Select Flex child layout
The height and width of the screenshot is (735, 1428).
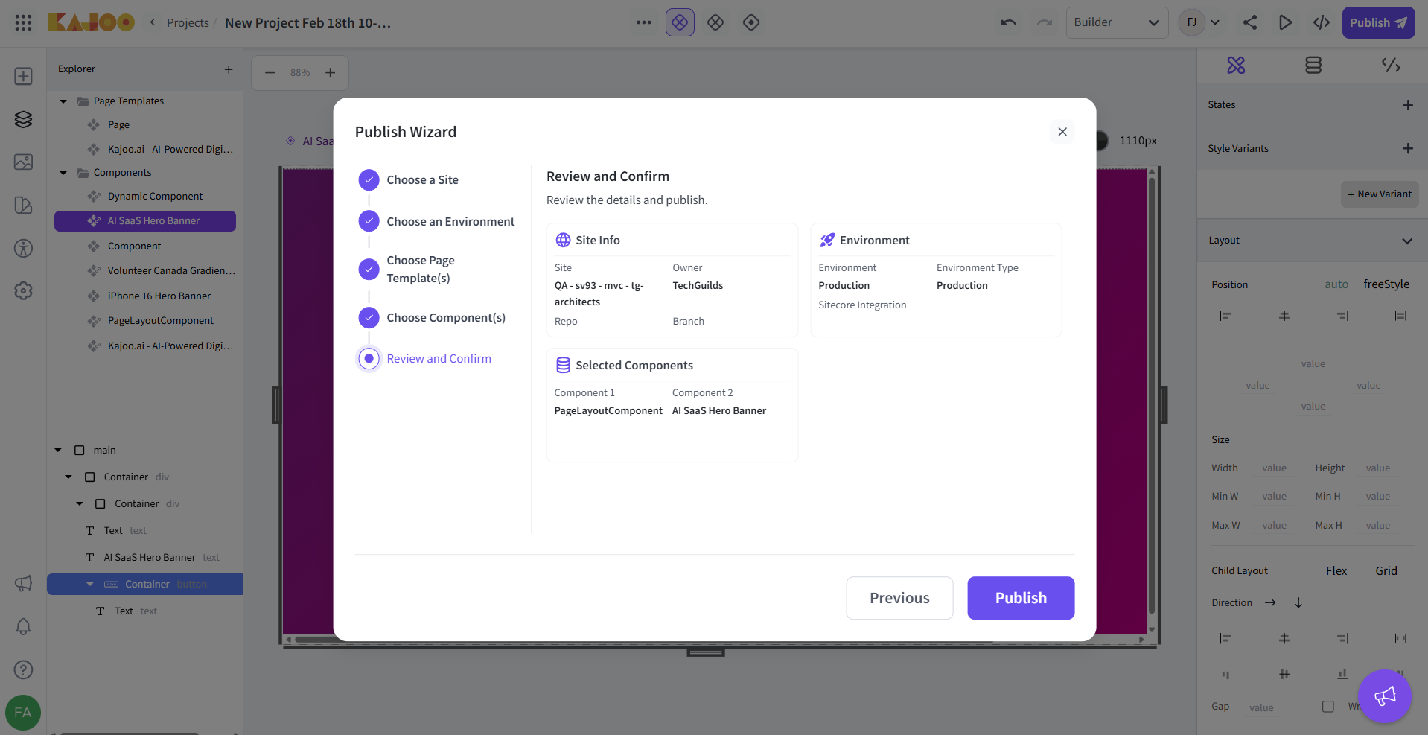[1336, 570]
